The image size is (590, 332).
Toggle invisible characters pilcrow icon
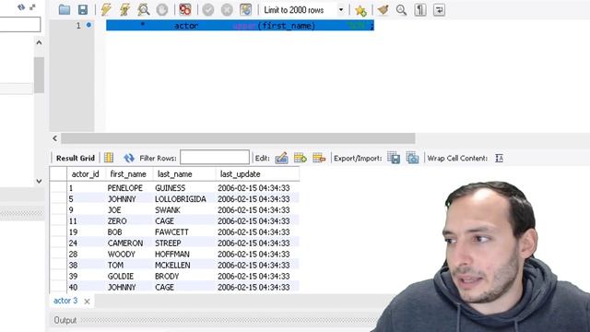(x=420, y=10)
